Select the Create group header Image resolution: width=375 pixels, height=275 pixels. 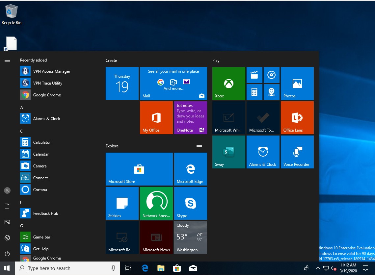click(111, 61)
